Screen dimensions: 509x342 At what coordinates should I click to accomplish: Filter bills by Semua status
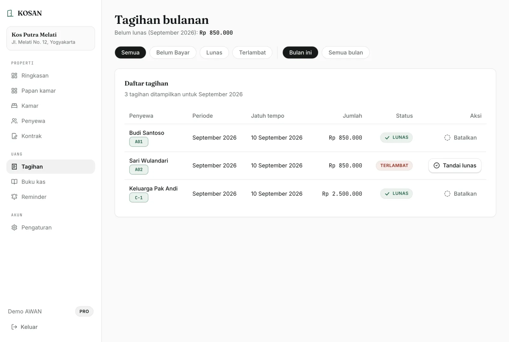pyautogui.click(x=130, y=52)
